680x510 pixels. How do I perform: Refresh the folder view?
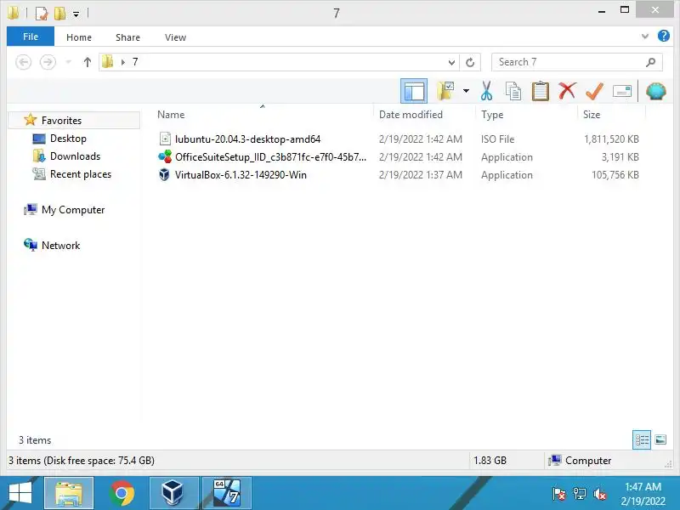click(x=470, y=62)
